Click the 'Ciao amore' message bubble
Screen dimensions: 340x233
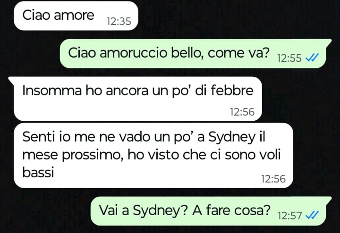tap(76, 16)
